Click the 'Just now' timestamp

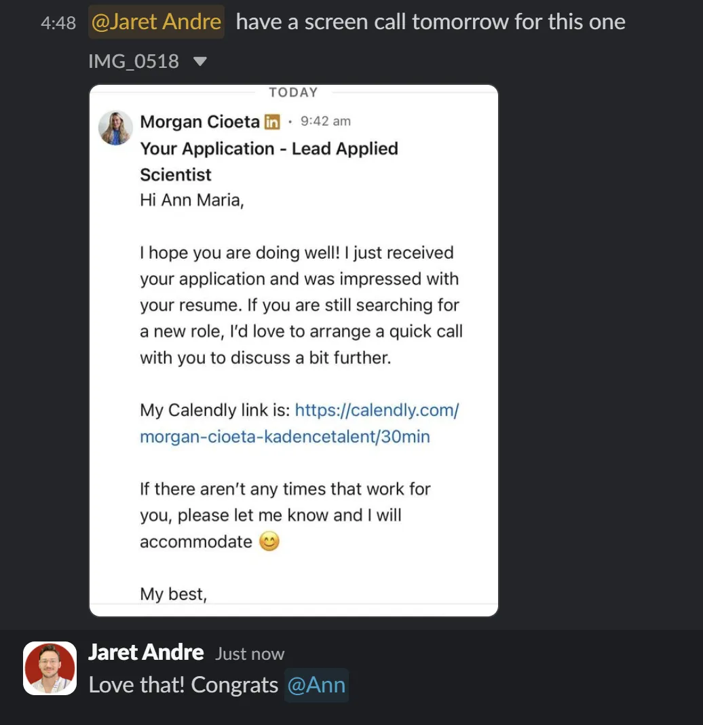pos(250,654)
